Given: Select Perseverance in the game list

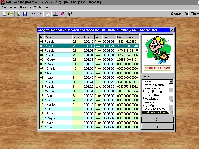Looking at the screenshot, I should [x=155, y=88].
